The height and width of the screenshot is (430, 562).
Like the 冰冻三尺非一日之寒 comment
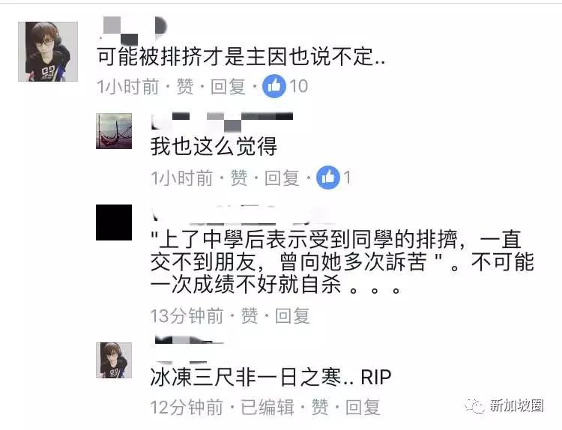[x=320, y=407]
